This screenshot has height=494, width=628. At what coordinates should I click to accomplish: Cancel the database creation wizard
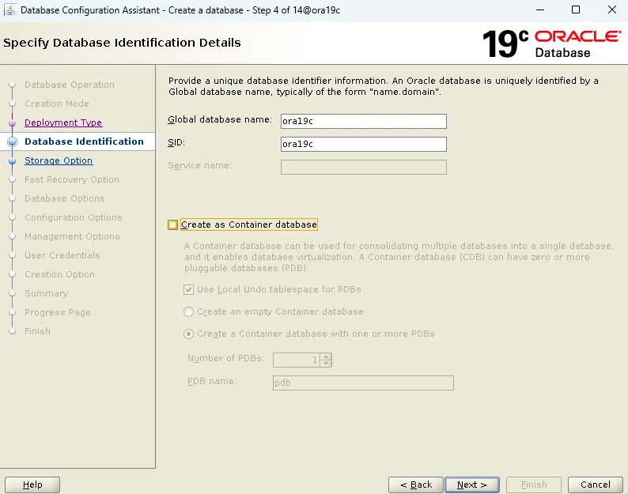pos(596,485)
